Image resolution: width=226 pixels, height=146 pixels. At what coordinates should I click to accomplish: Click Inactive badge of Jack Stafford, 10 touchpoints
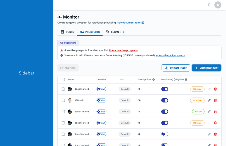(x=197, y=89)
